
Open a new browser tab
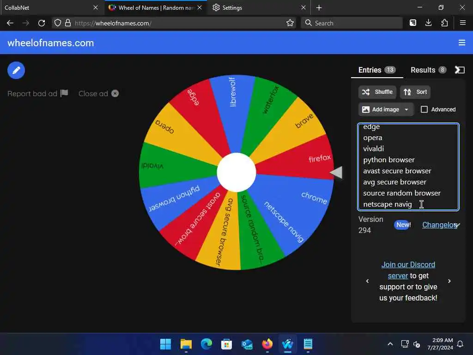319,7
